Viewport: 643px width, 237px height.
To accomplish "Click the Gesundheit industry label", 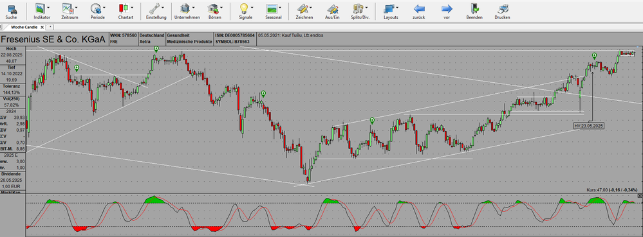I will coord(178,35).
